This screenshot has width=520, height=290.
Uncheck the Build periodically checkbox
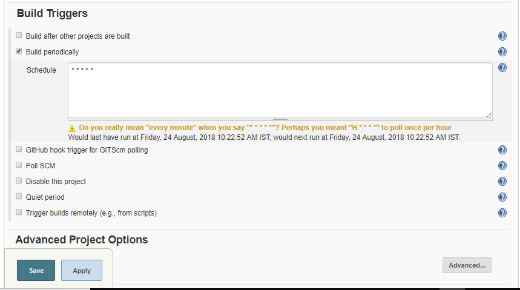click(19, 51)
